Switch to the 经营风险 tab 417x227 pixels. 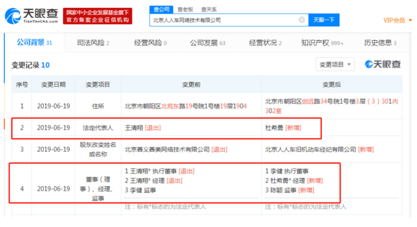tap(150, 43)
